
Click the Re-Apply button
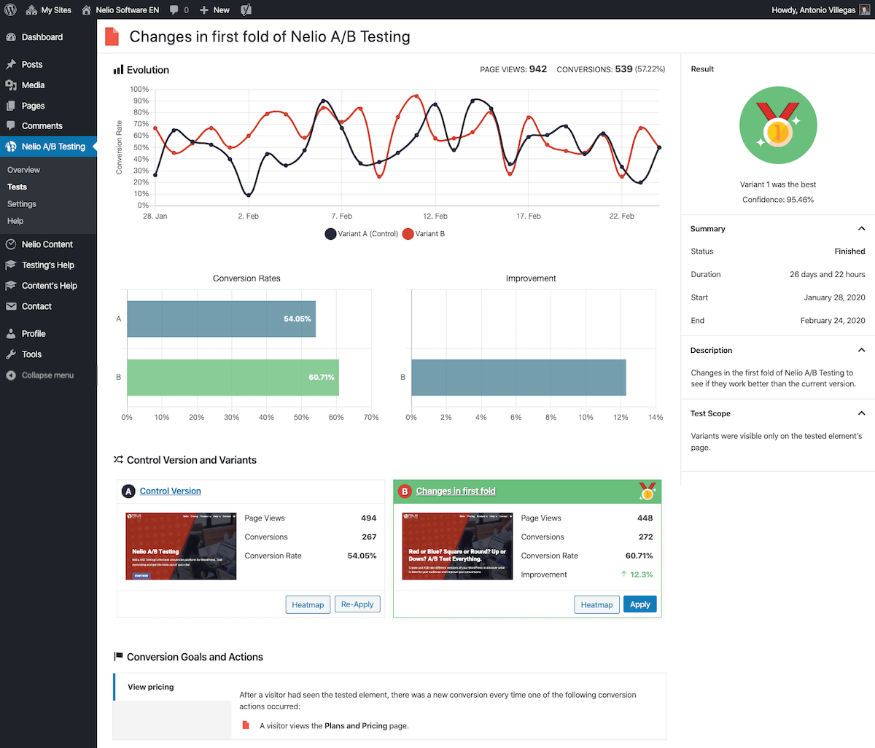point(357,604)
